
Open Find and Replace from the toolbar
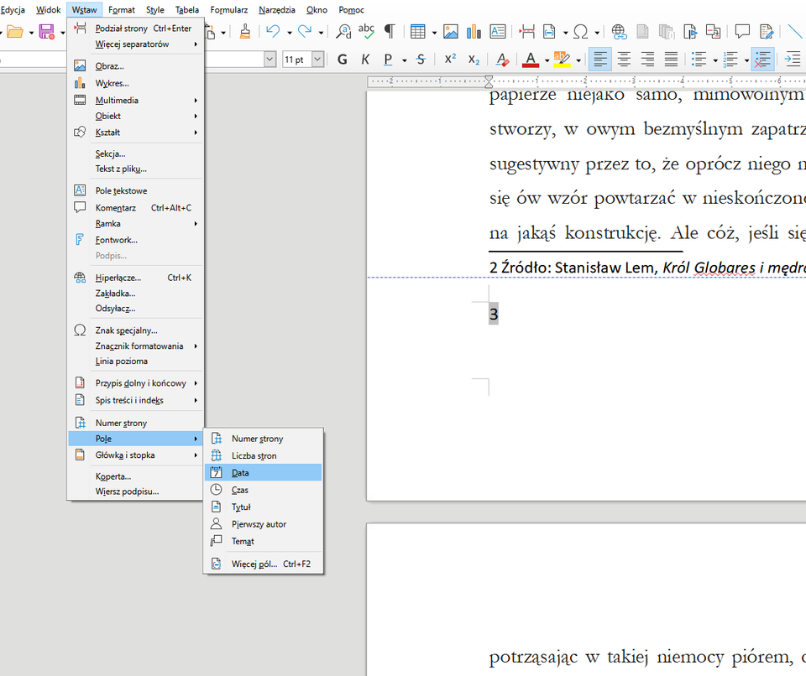coord(343,31)
